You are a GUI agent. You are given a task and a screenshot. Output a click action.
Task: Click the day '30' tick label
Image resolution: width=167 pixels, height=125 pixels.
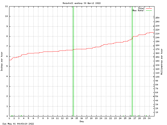tap(149, 118)
